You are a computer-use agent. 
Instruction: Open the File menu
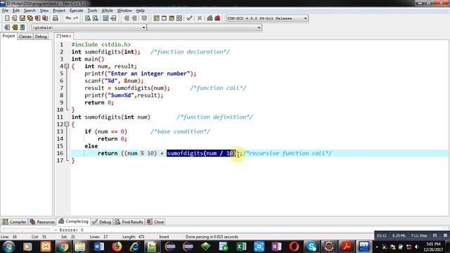5,11
